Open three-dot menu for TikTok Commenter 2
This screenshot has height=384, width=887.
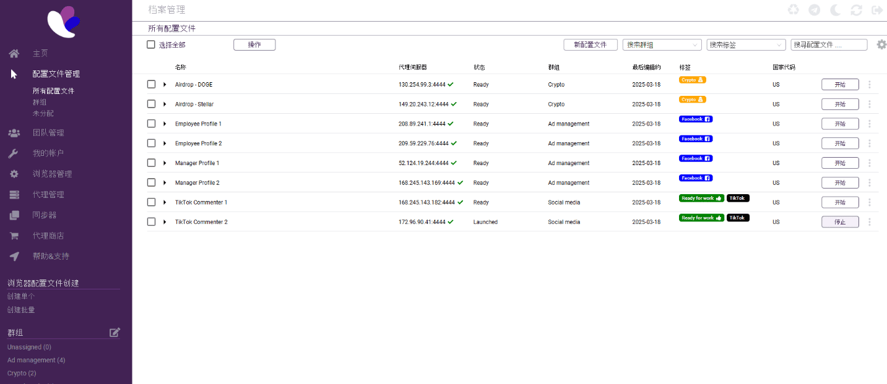coord(870,222)
